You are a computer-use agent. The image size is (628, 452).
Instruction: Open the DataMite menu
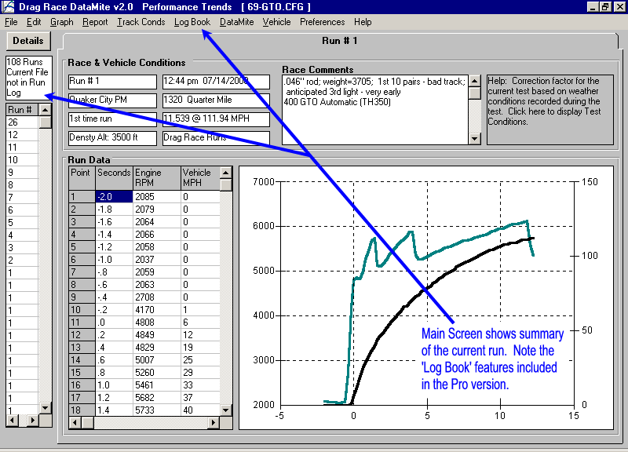coord(236,22)
